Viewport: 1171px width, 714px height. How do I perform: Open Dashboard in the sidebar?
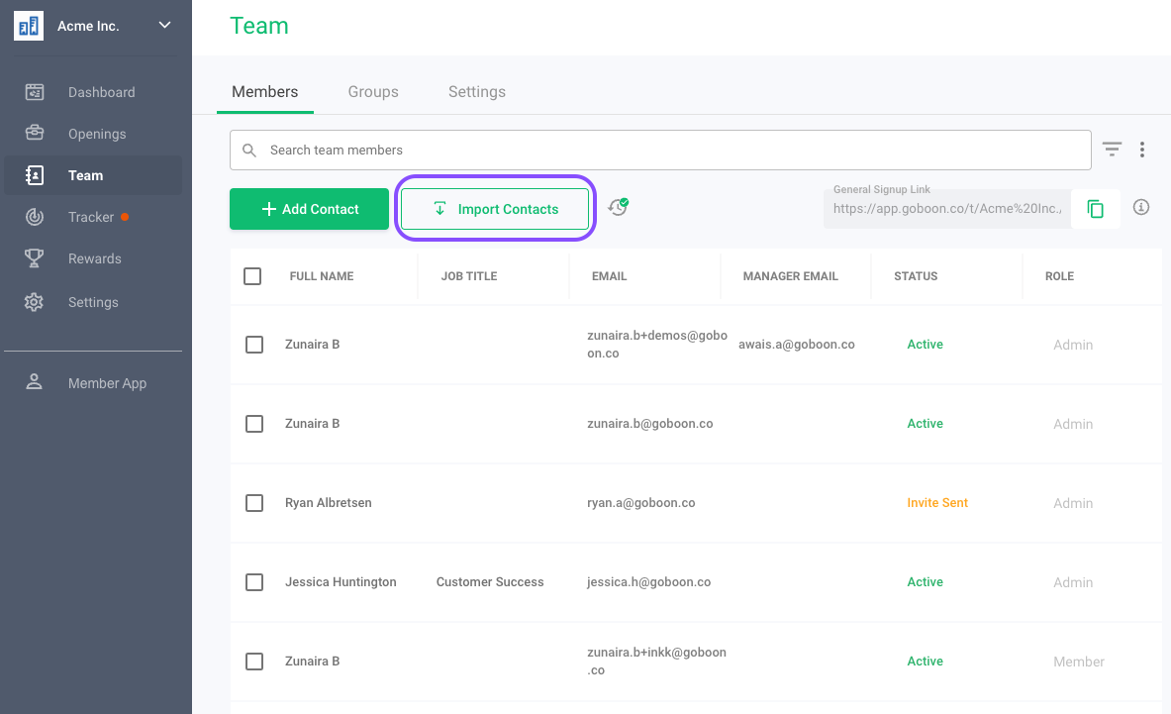(x=101, y=92)
